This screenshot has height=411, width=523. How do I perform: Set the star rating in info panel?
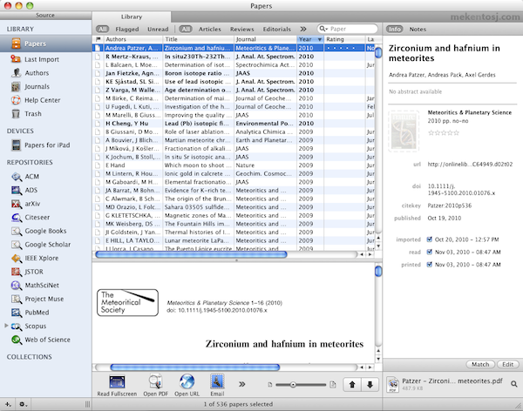pyautogui.click(x=444, y=133)
